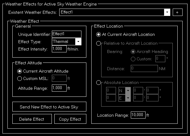Click the latitude degrees field
The height and width of the screenshot is (136, 190).
[111, 90]
